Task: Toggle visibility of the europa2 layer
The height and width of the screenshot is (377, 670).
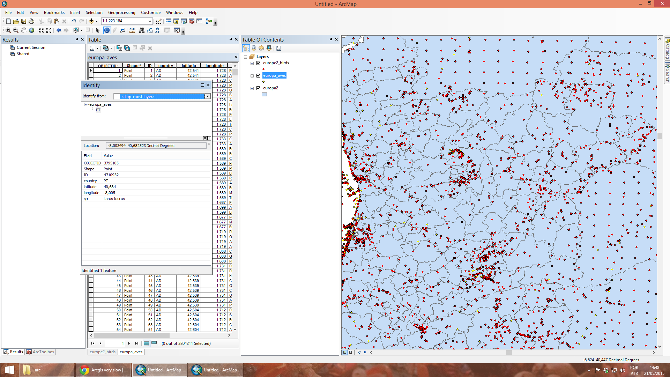Action: coord(258,88)
